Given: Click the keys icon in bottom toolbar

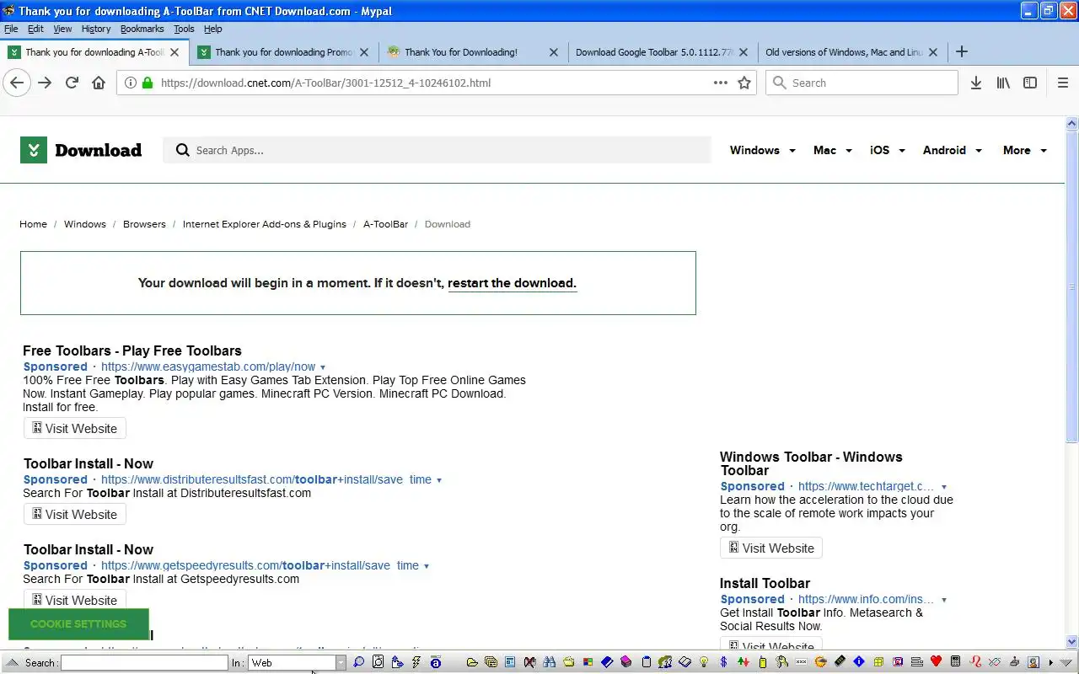Looking at the screenshot, I should coord(782,662).
